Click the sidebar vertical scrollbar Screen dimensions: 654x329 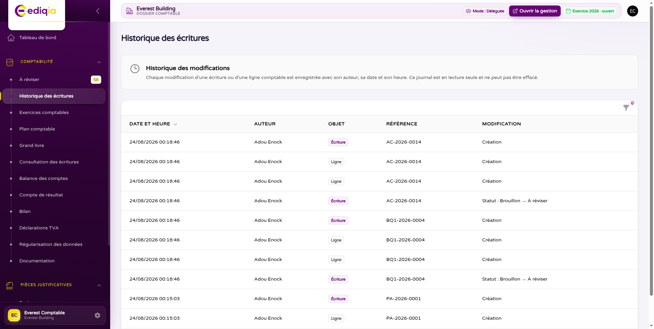(109, 134)
